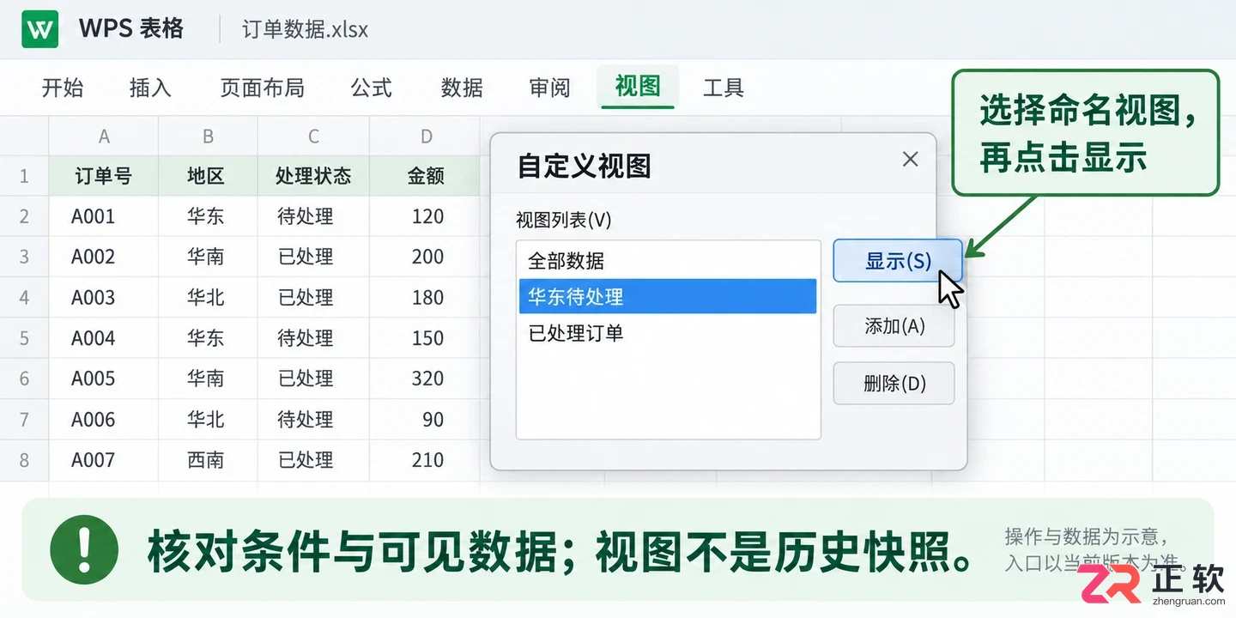Screen dimensions: 1236x618
Task: Switch to the 插入 tab
Action: (150, 88)
